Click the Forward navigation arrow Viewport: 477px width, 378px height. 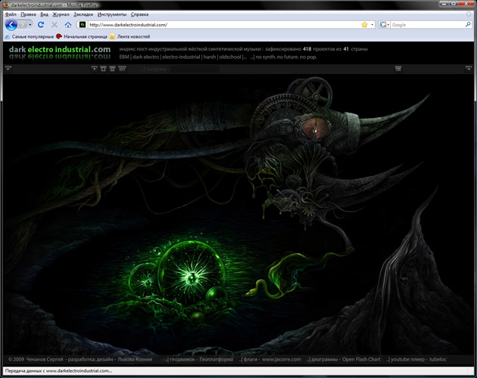(x=23, y=25)
